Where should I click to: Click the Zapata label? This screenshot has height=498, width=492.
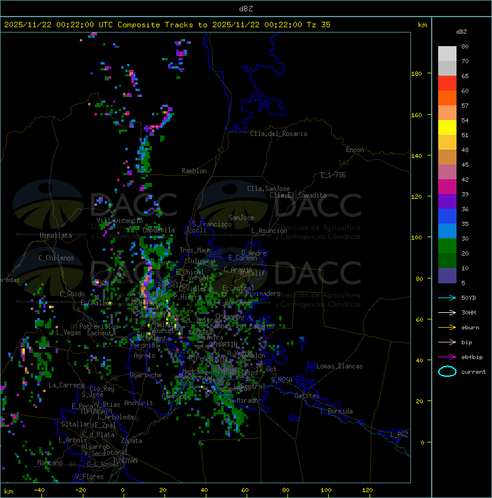pos(131,441)
